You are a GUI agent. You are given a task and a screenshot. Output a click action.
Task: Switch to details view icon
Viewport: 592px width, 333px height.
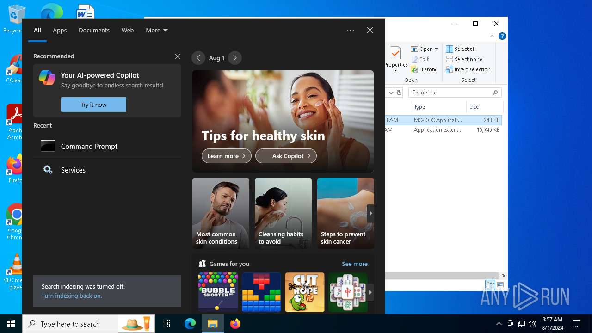(490, 285)
